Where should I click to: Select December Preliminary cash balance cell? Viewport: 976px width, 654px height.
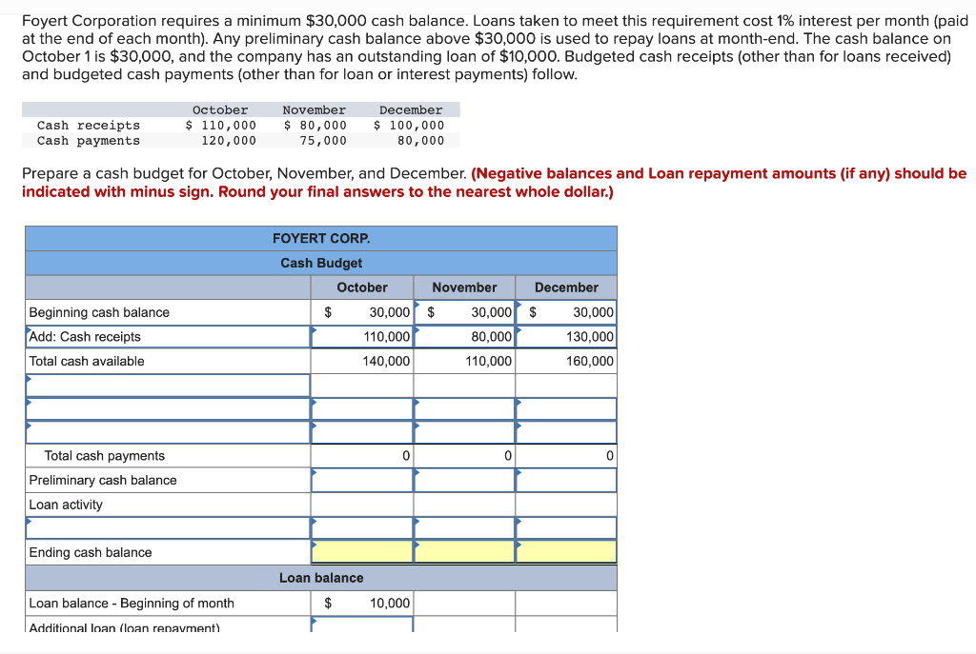tap(566, 480)
